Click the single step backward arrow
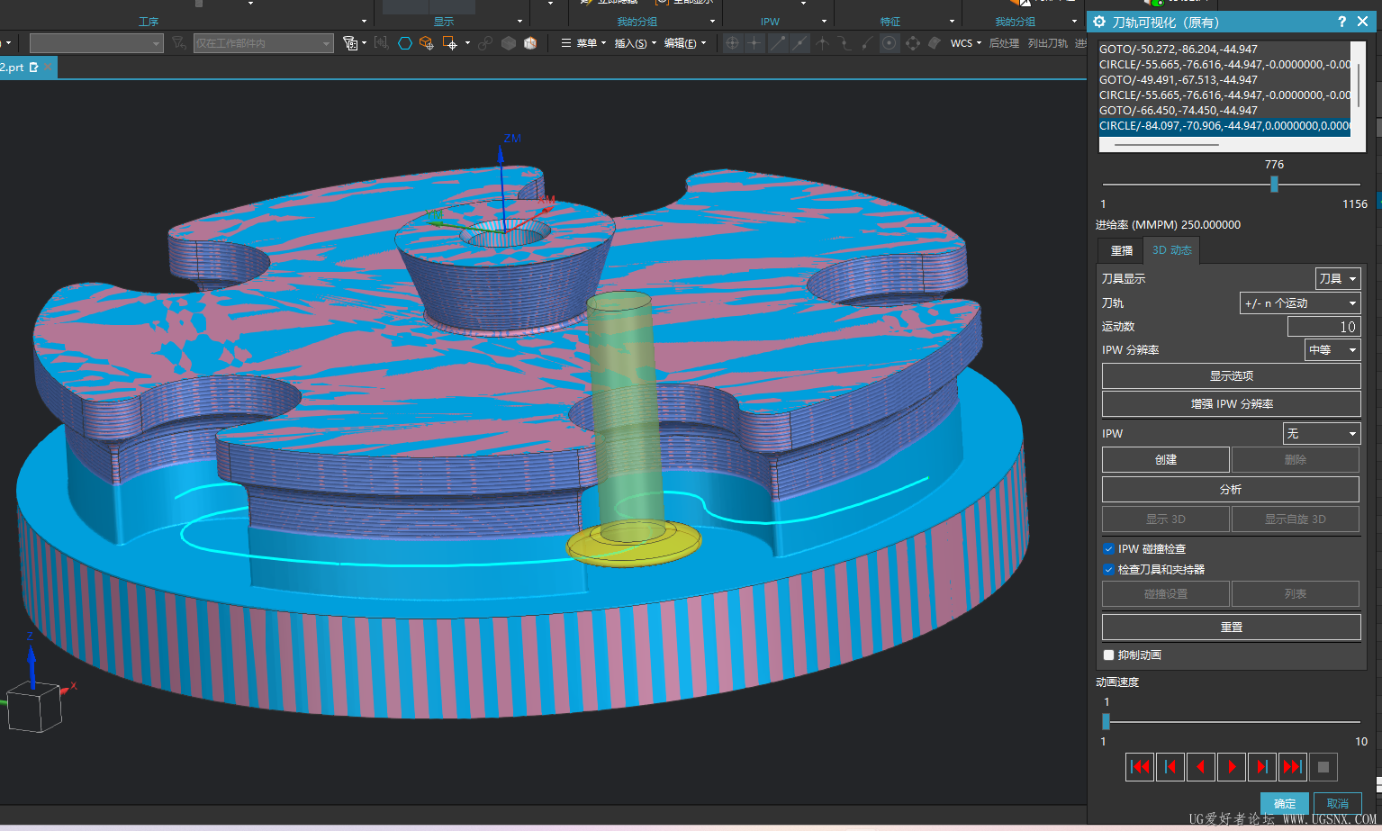1382x831 pixels. 1201,767
